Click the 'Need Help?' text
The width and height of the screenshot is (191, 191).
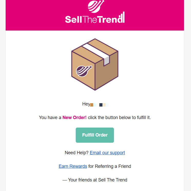coord(77,153)
